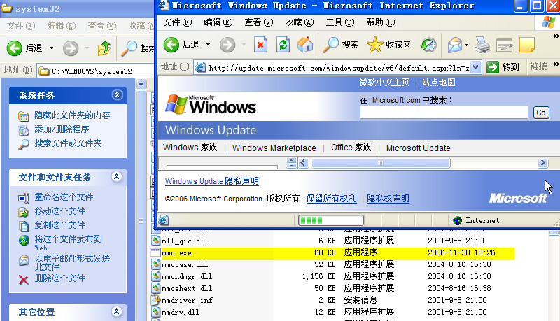Screen dimensions: 560x321
Task: Open the 编辑(E) menu in Internet Explorer
Action: 218,22
